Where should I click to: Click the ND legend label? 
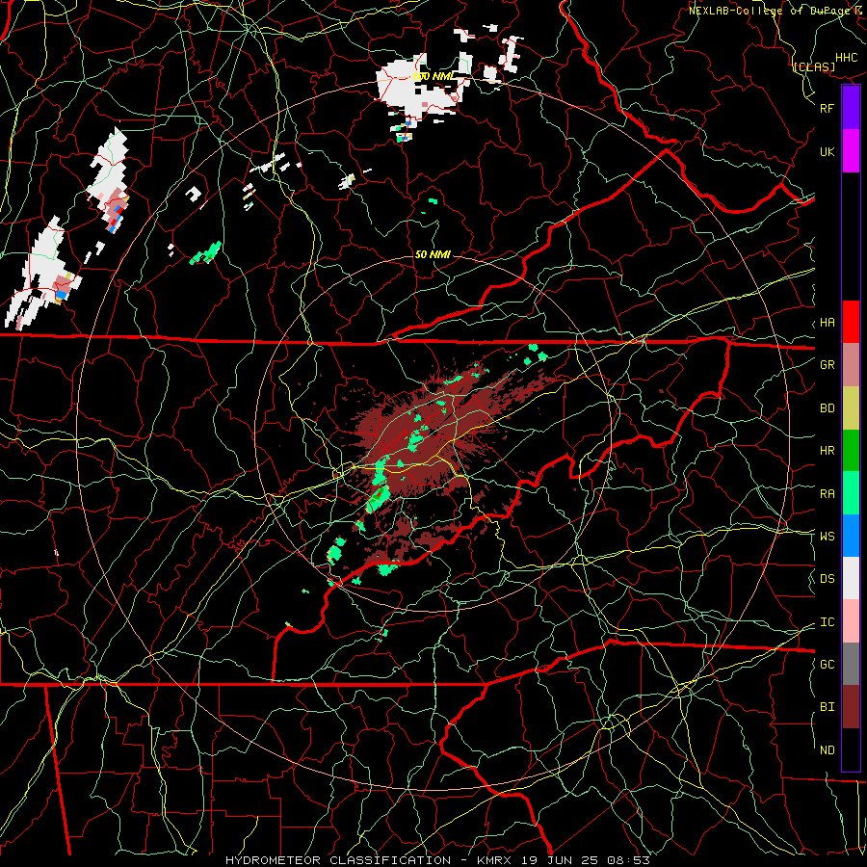[x=827, y=750]
